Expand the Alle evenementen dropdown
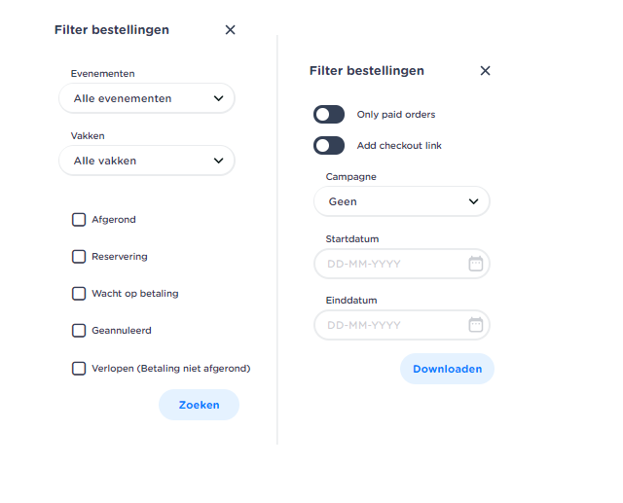623x503 pixels. point(146,98)
